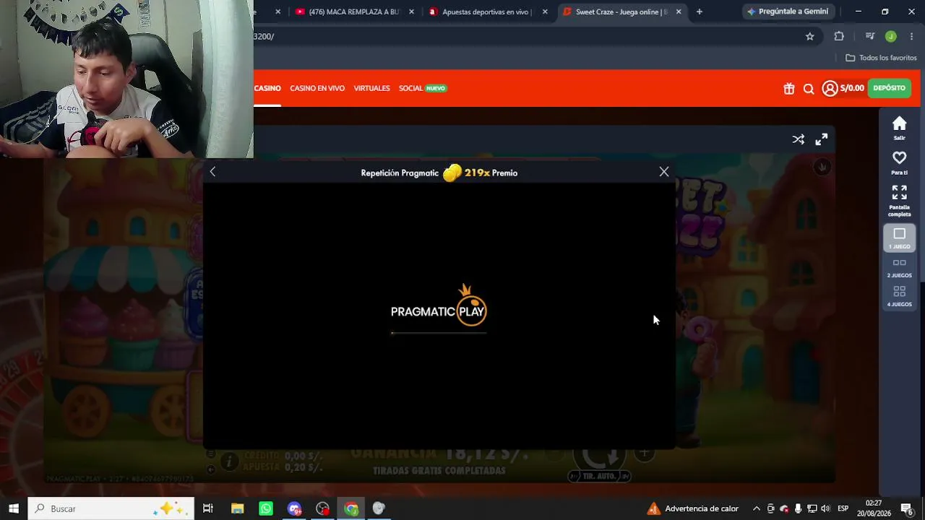Open the Advertencia de calor weather widget

click(x=692, y=508)
